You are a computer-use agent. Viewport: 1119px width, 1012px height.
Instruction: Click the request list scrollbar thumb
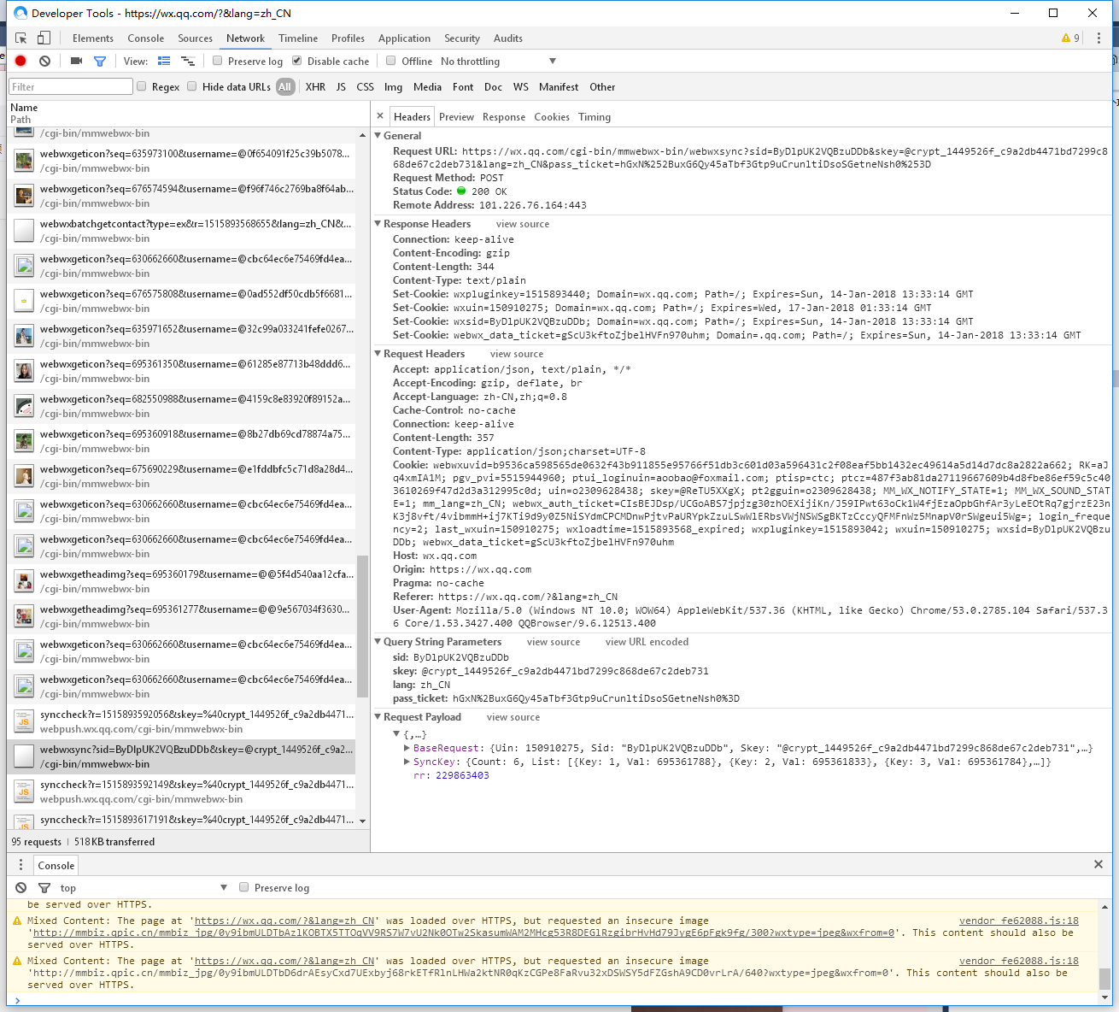click(x=362, y=628)
